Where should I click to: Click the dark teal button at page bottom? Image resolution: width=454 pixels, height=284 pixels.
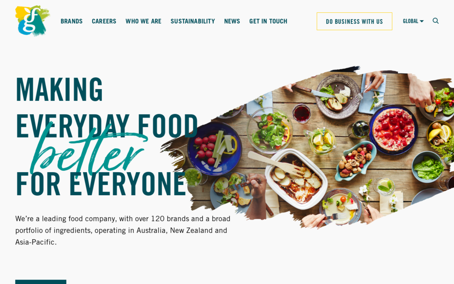[x=41, y=282]
